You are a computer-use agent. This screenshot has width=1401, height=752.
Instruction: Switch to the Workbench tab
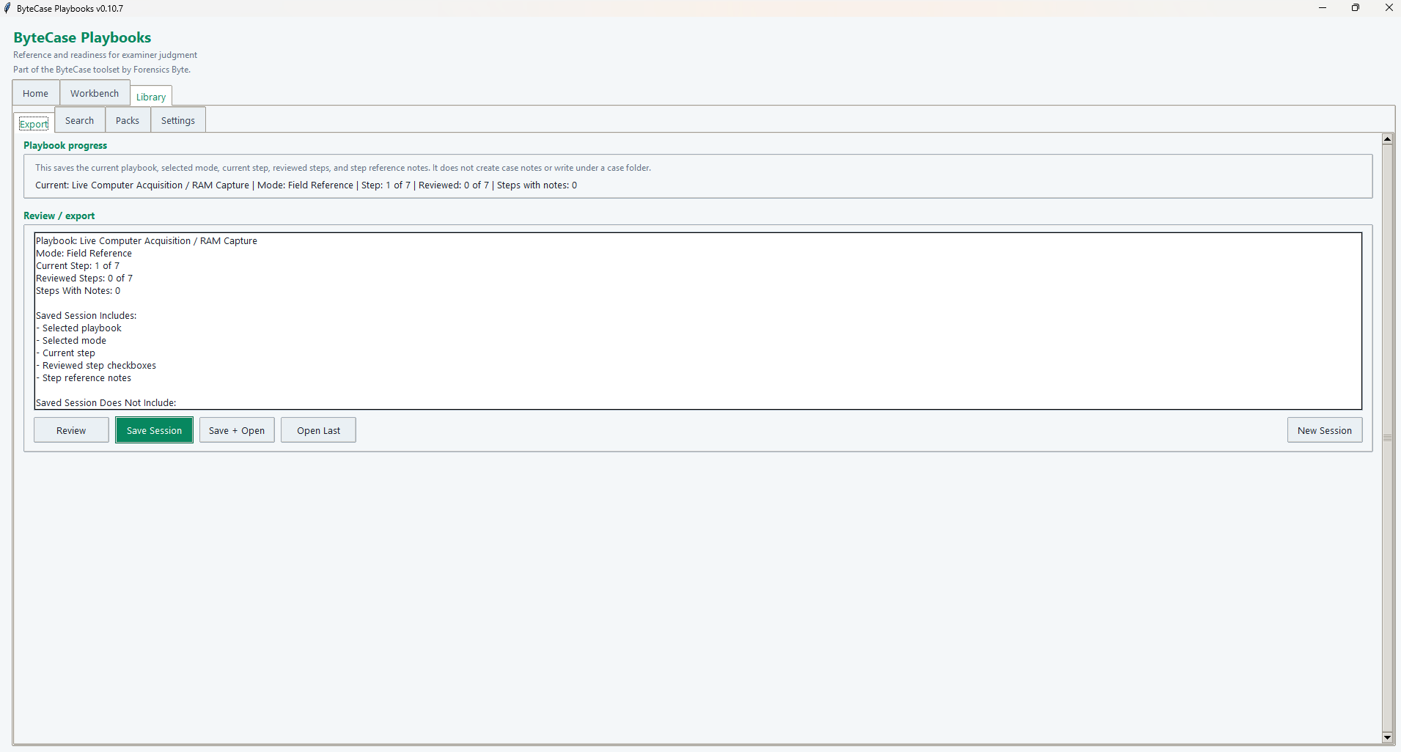95,93
